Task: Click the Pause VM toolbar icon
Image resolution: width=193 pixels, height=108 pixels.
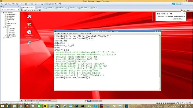Action: (x=26, y=4)
